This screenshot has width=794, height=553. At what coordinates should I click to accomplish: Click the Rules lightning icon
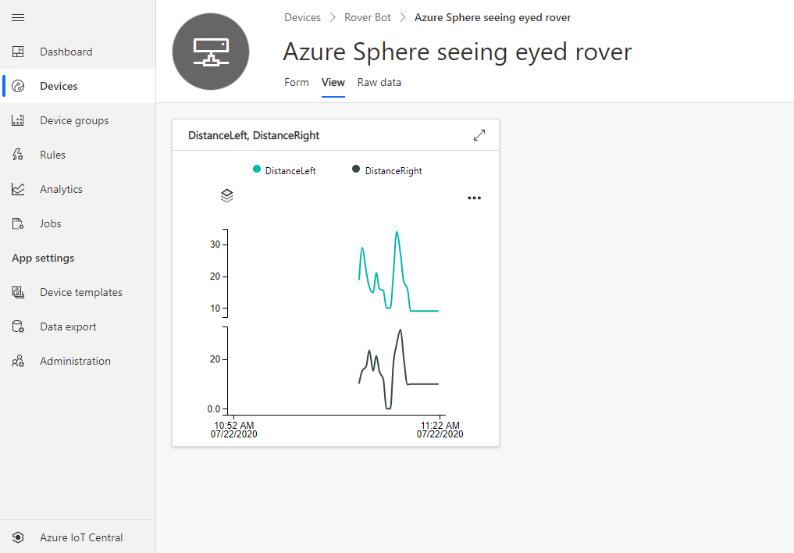click(18, 155)
